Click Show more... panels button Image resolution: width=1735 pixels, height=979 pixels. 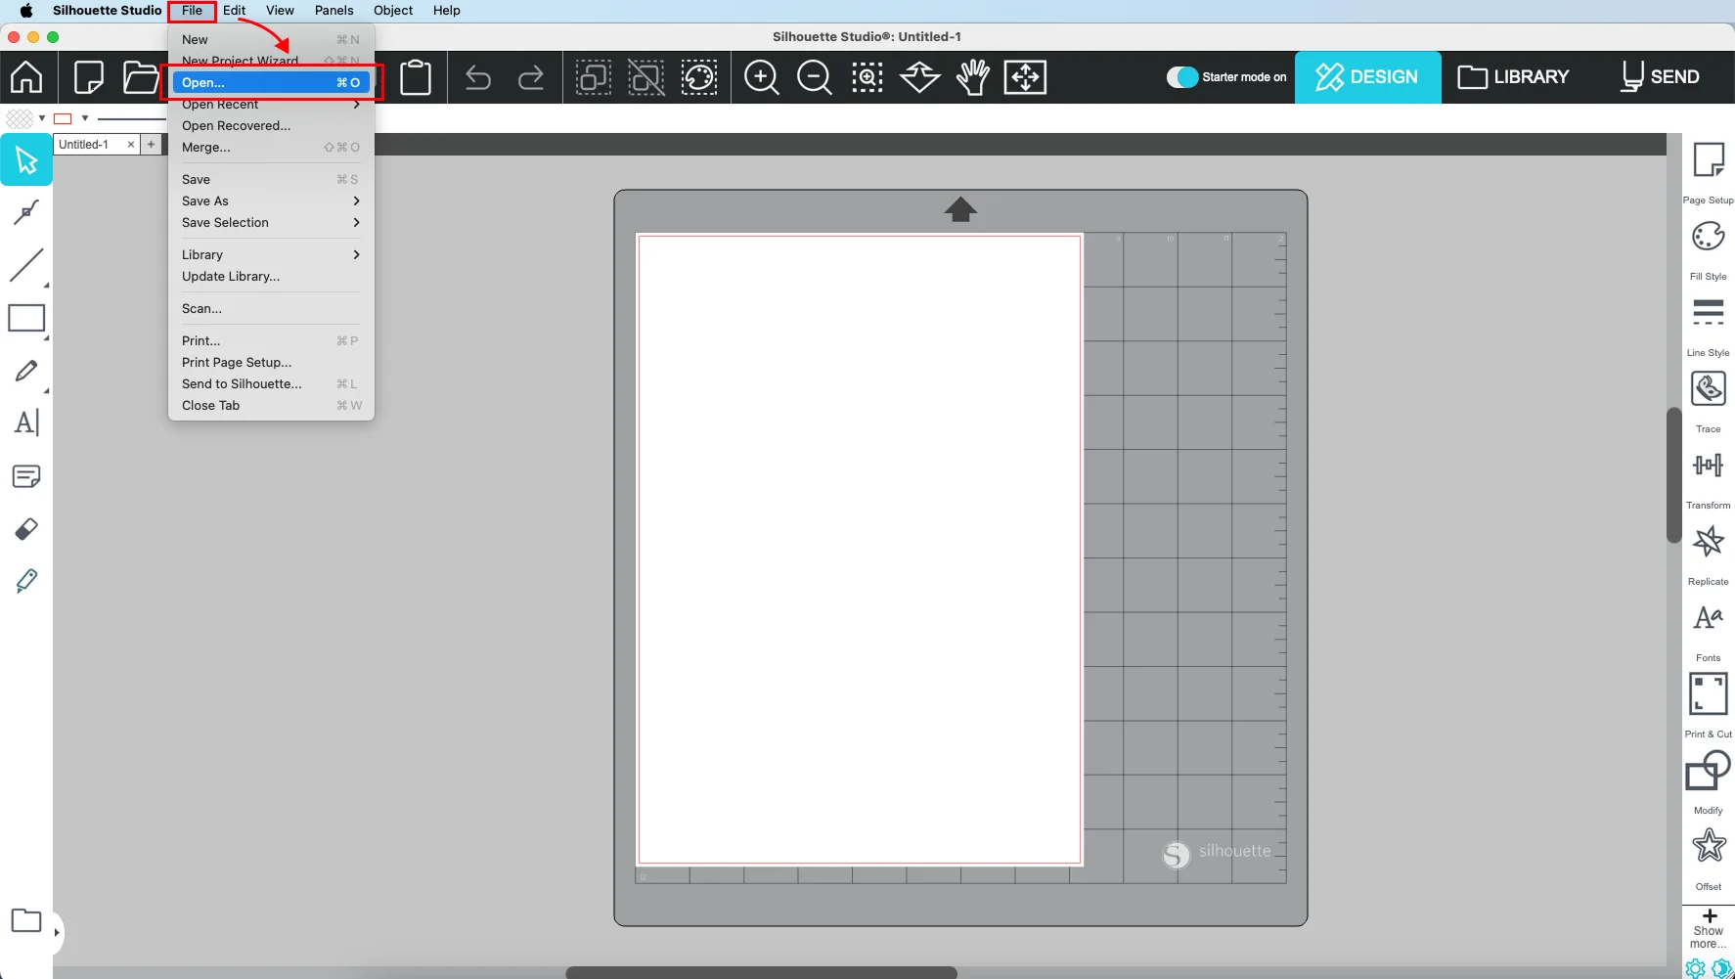[x=1709, y=929]
